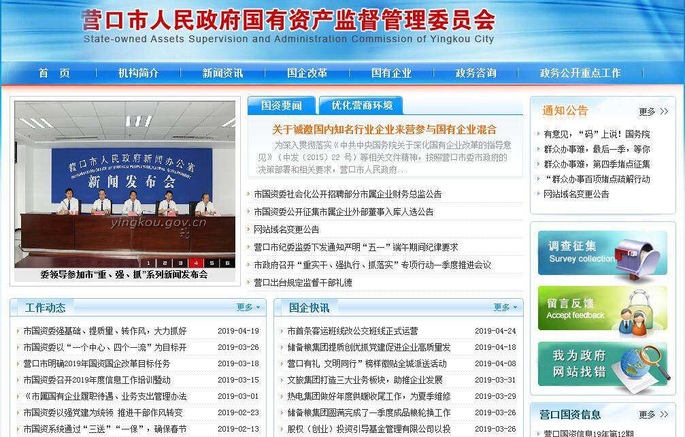This screenshot has width=685, height=437.
Task: Expand 更多 next to 通知公告
Action: click(x=653, y=112)
